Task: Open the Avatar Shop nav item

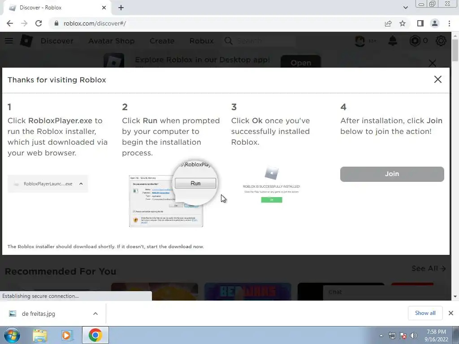Action: tap(111, 41)
